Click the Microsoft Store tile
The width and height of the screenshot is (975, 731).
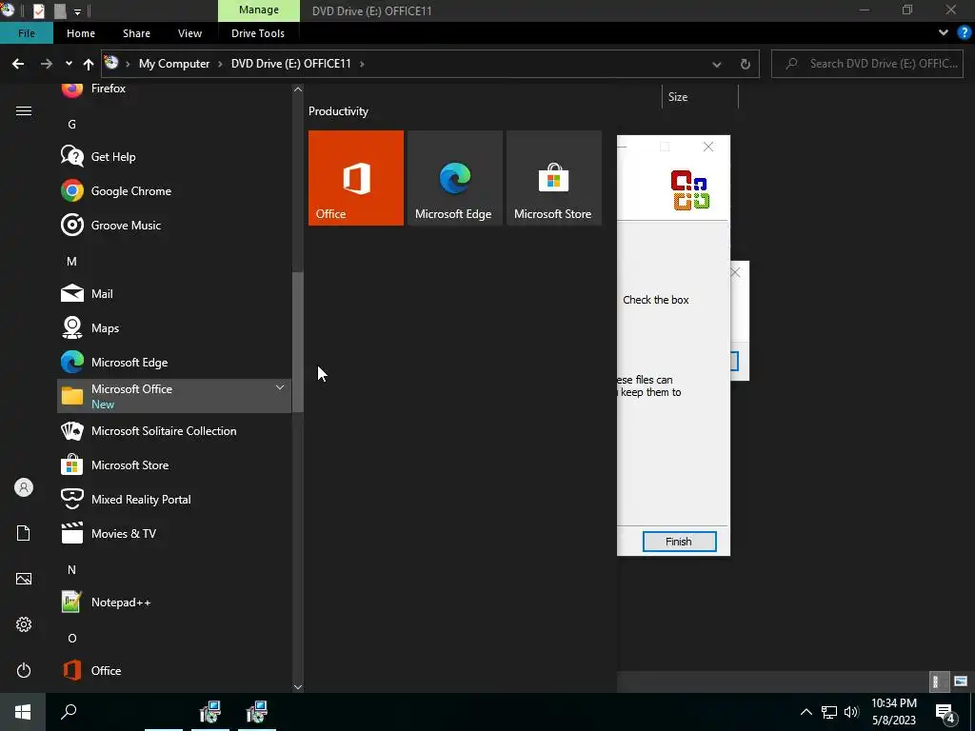(554, 178)
